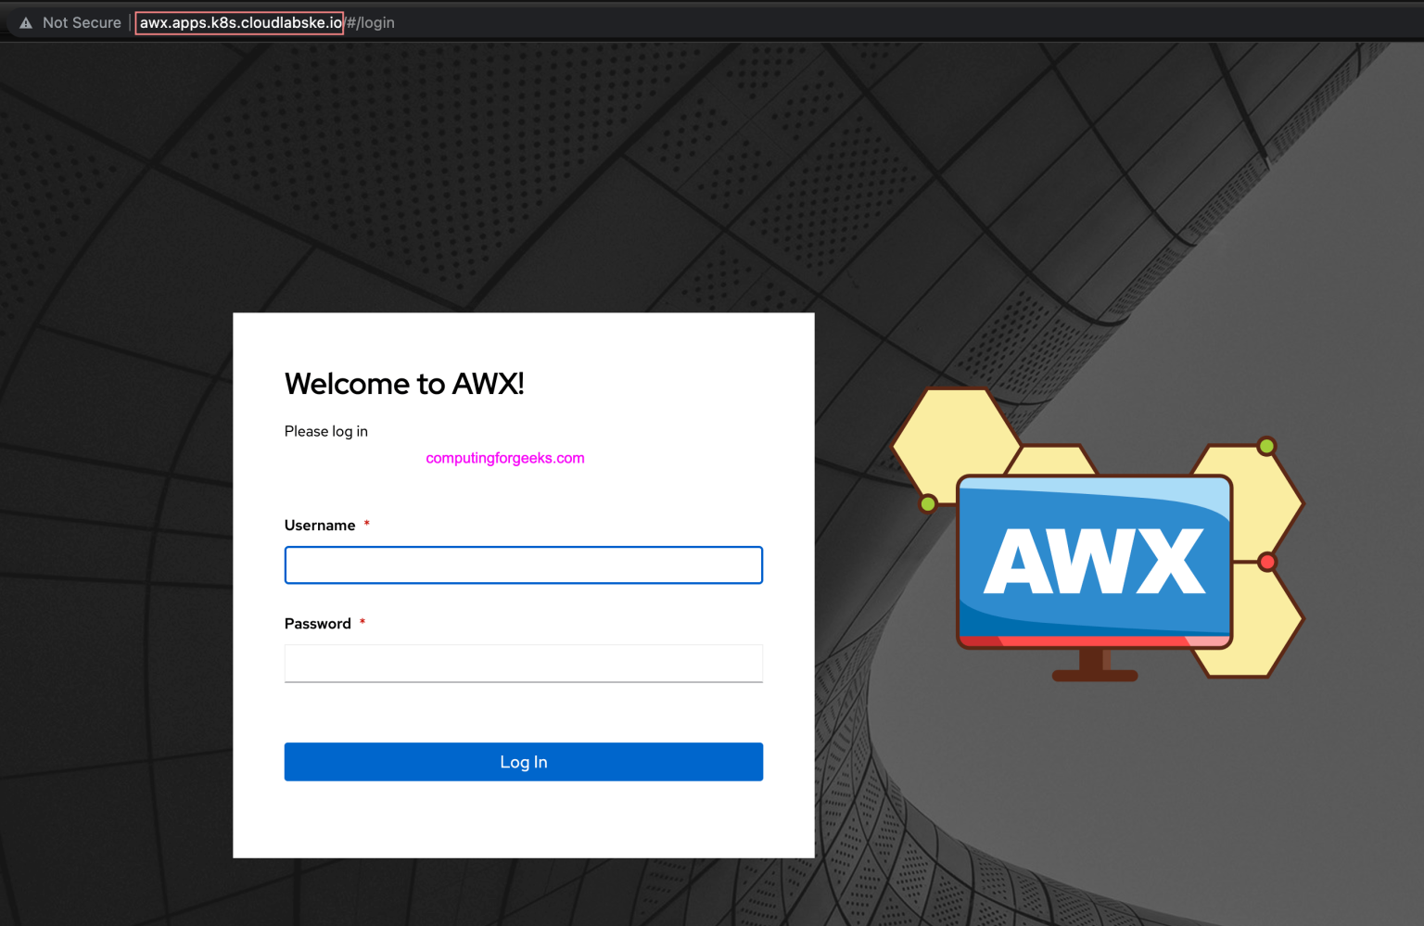Viewport: 1424px width, 926px height.
Task: Click the green dot on the upper-right hexagon
Action: [1266, 445]
